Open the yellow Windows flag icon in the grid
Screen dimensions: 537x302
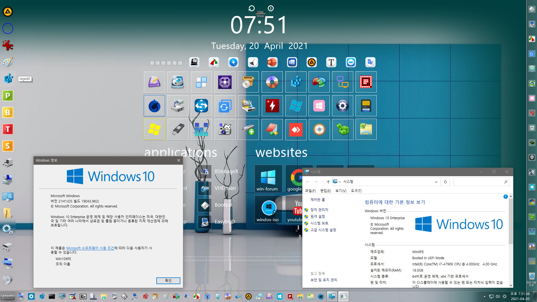tap(154, 129)
